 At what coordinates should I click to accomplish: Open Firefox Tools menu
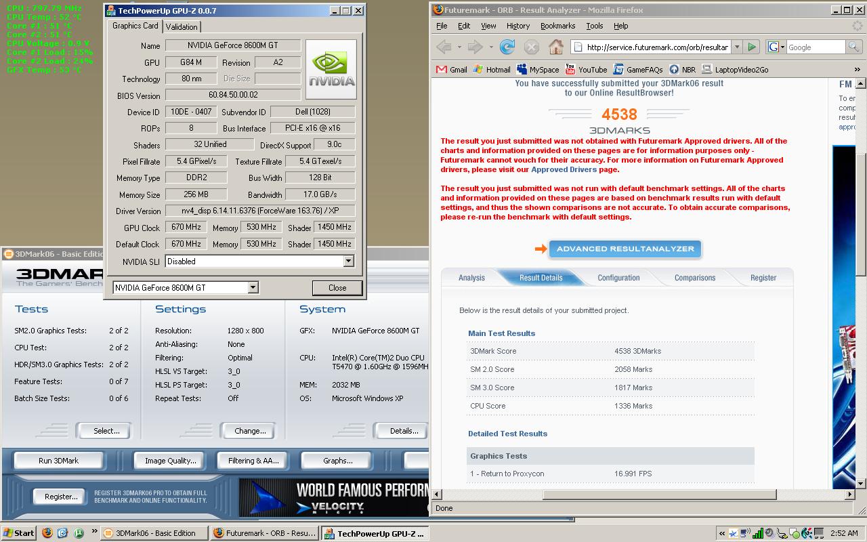pyautogui.click(x=595, y=26)
